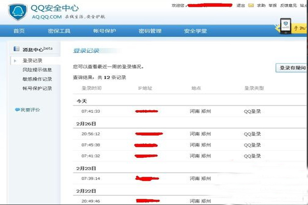Click the 07:41:33 login time entry
This screenshot has width=308, height=205.
pyautogui.click(x=91, y=111)
